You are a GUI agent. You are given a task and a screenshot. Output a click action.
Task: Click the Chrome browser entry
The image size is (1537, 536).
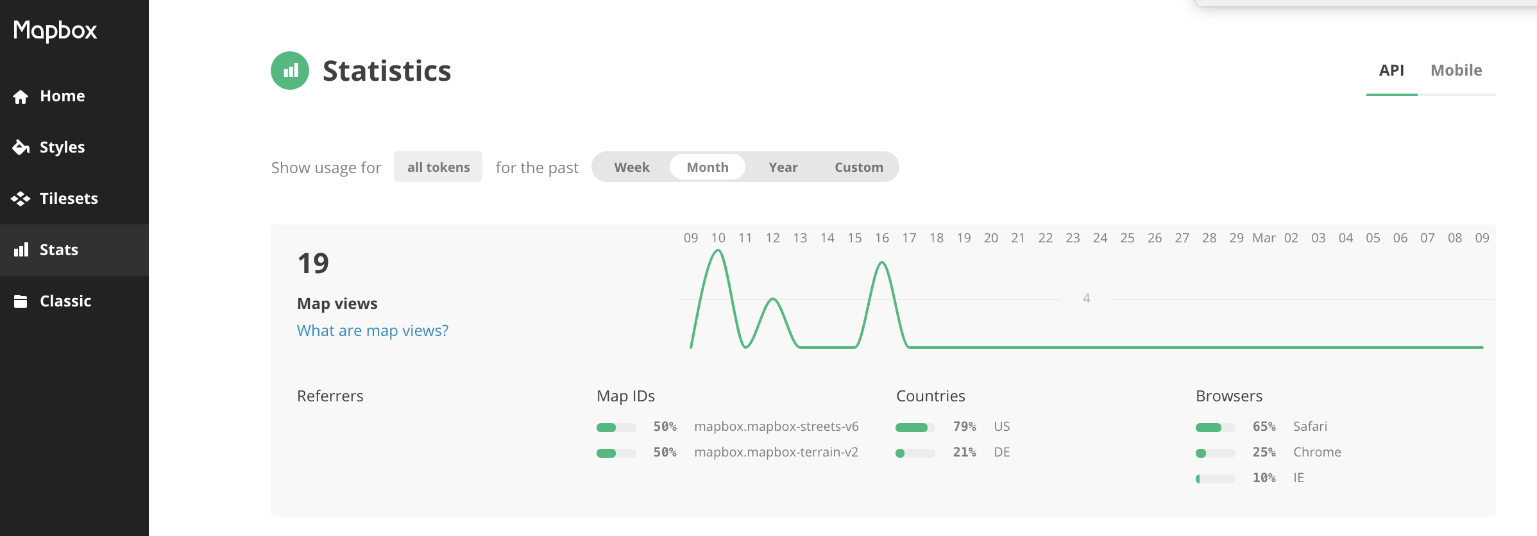[1317, 452]
